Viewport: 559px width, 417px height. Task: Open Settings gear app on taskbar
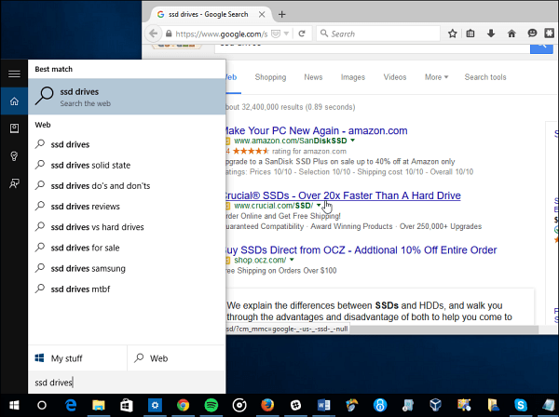(155, 405)
